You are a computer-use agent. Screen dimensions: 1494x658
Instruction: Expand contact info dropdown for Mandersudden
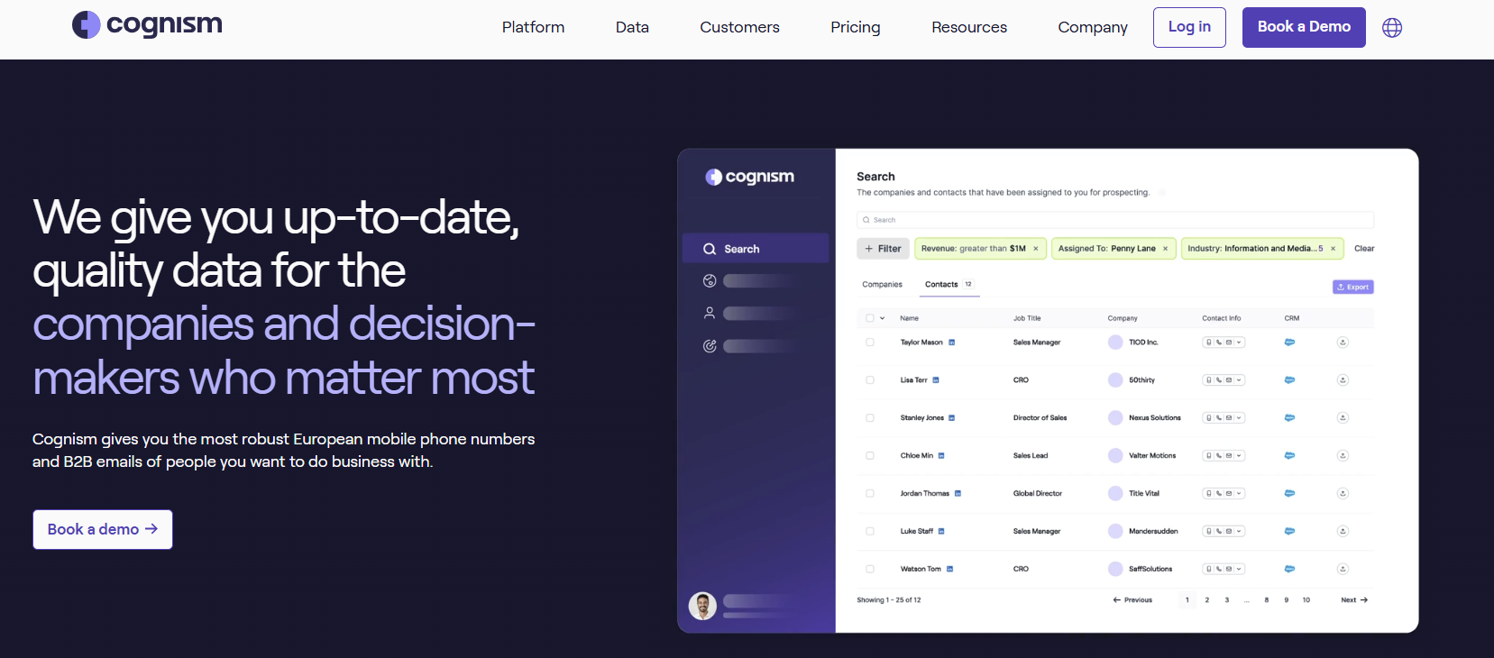(x=1240, y=532)
